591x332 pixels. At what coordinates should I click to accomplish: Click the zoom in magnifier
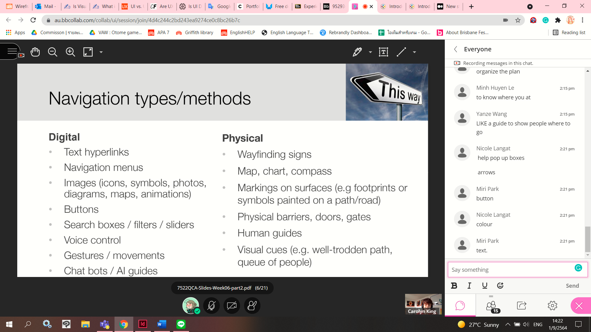[x=70, y=52]
